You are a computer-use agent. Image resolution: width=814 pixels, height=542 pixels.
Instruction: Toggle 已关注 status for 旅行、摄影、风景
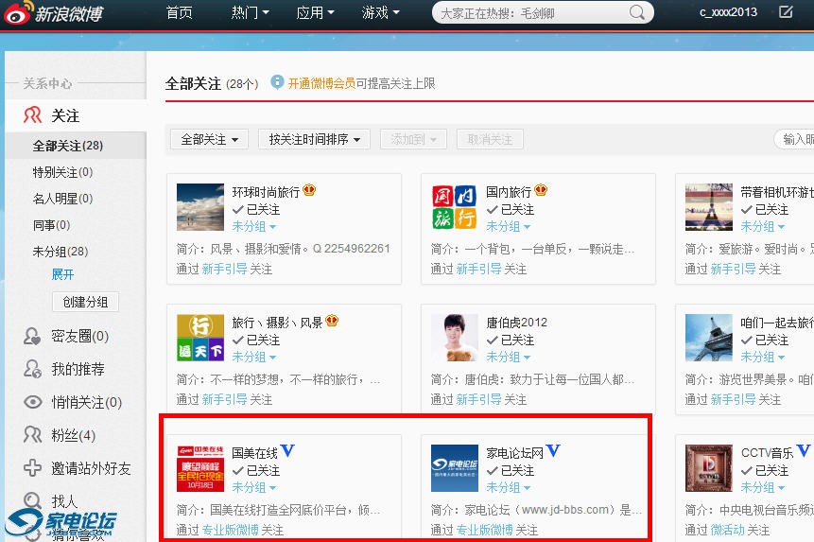(x=256, y=340)
